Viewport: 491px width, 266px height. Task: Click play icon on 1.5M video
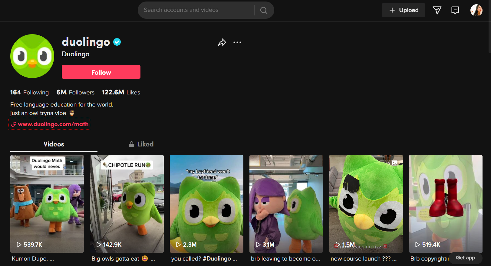[x=338, y=245]
